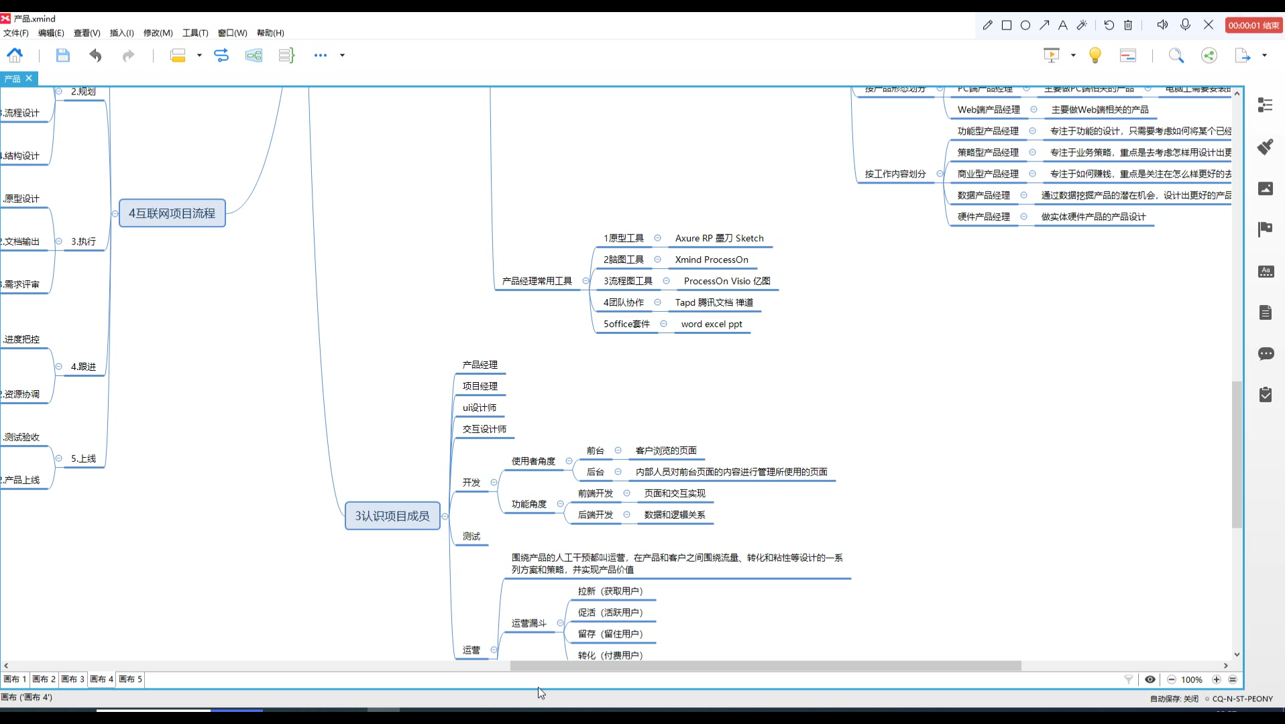Collapse the 使用者角度 branch

(569, 461)
